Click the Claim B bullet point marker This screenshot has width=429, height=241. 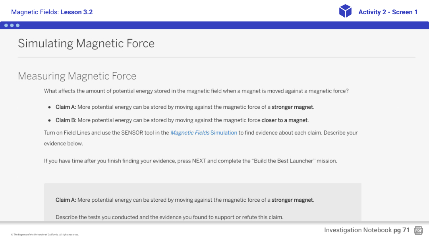coord(50,120)
